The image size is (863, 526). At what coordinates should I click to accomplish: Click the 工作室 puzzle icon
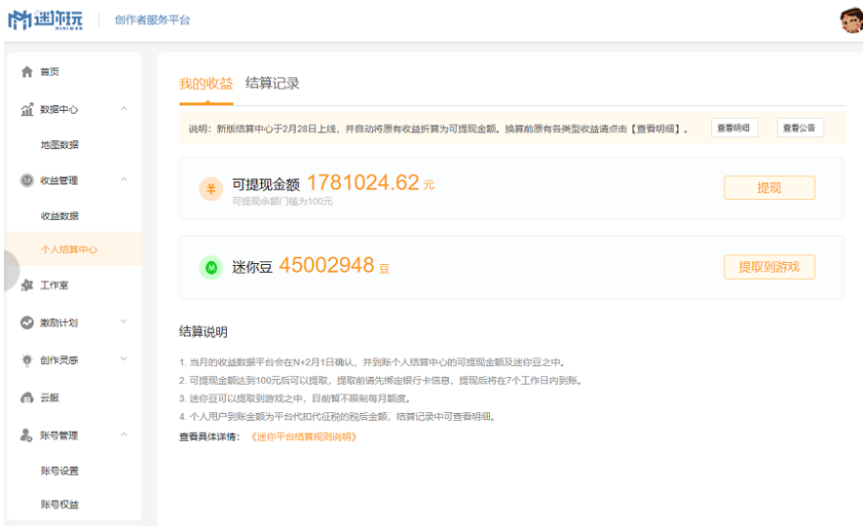[27, 285]
